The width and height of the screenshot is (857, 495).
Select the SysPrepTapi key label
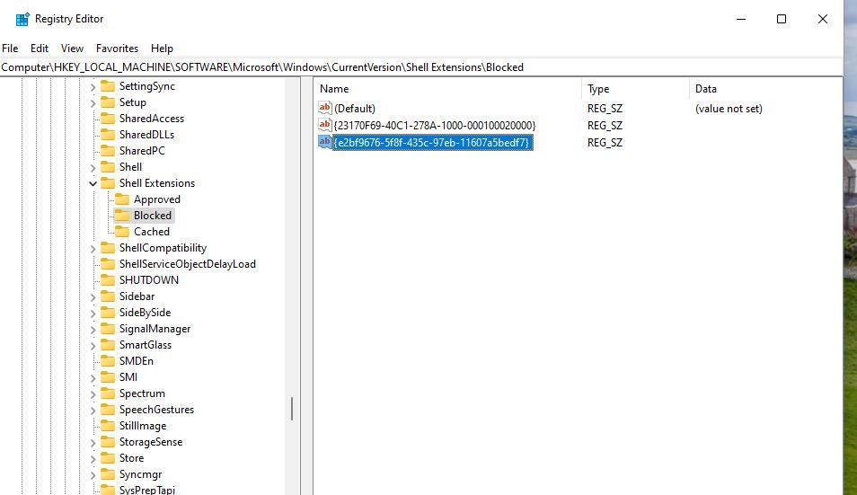[x=147, y=490]
